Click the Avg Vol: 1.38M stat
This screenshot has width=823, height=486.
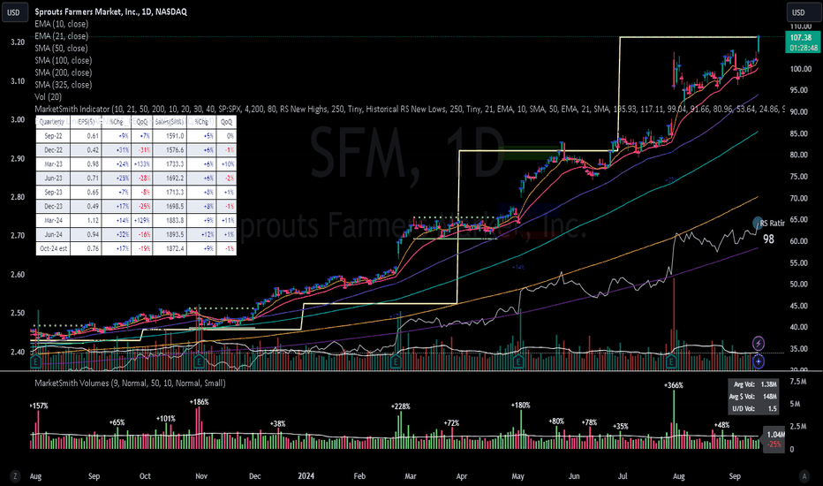coord(755,384)
